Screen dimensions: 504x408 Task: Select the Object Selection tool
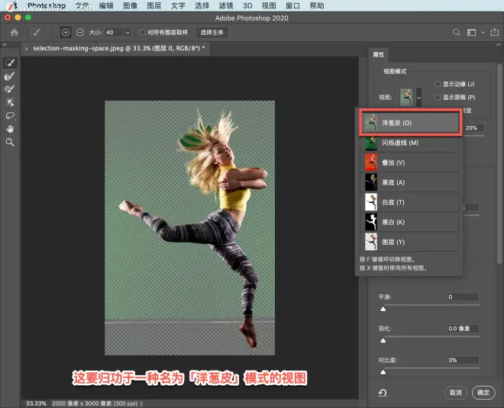(10, 102)
